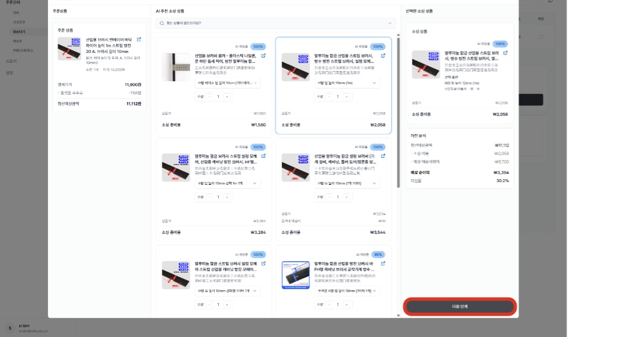Decrease quantity on ₩2,058 card
Image resolution: width=629 pixels, height=337 pixels.
(x=329, y=97)
